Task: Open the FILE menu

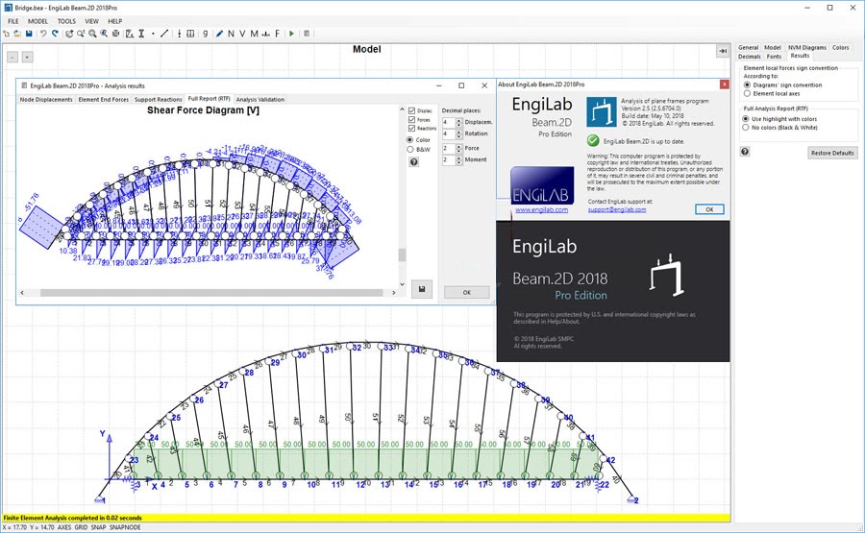Action: pyautogui.click(x=13, y=21)
